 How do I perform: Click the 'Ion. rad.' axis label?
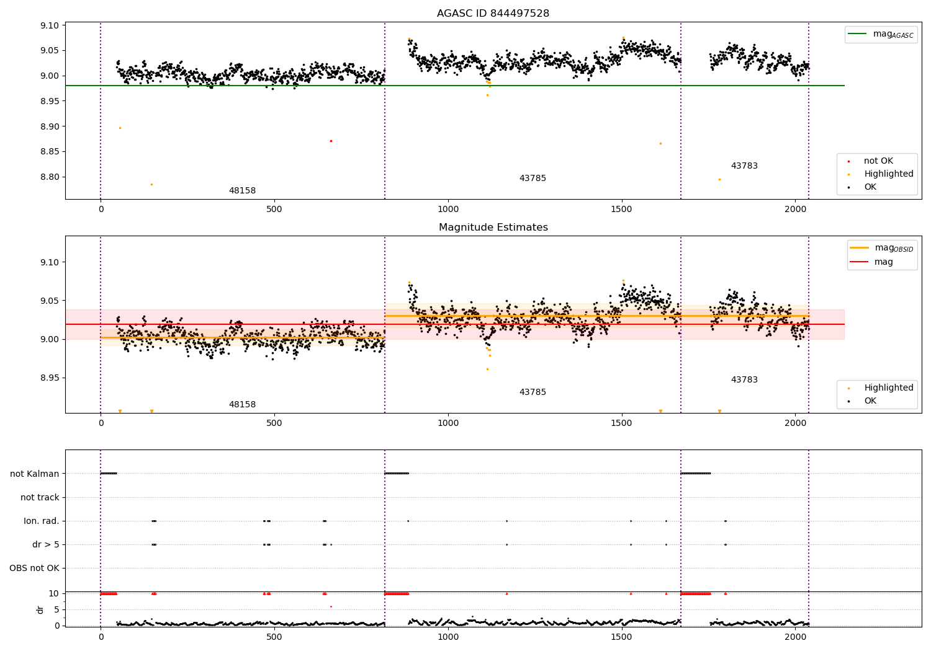[42, 521]
